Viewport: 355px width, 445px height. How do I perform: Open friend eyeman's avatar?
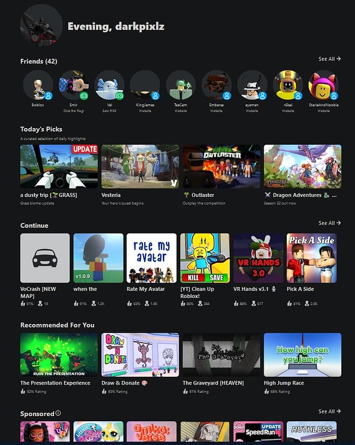tap(252, 85)
